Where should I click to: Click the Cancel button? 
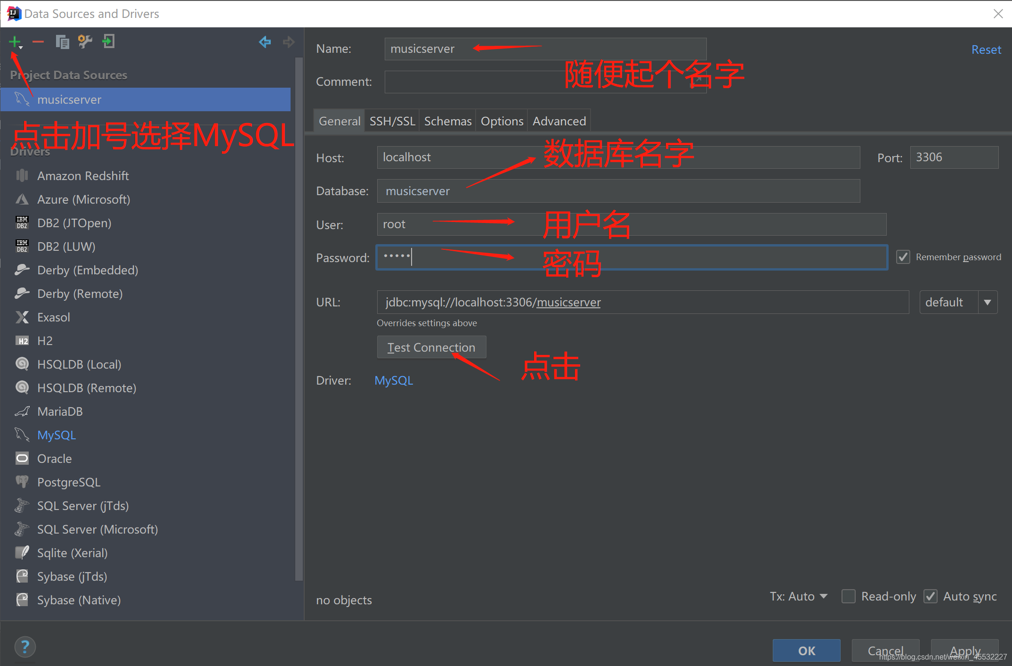coord(885,650)
